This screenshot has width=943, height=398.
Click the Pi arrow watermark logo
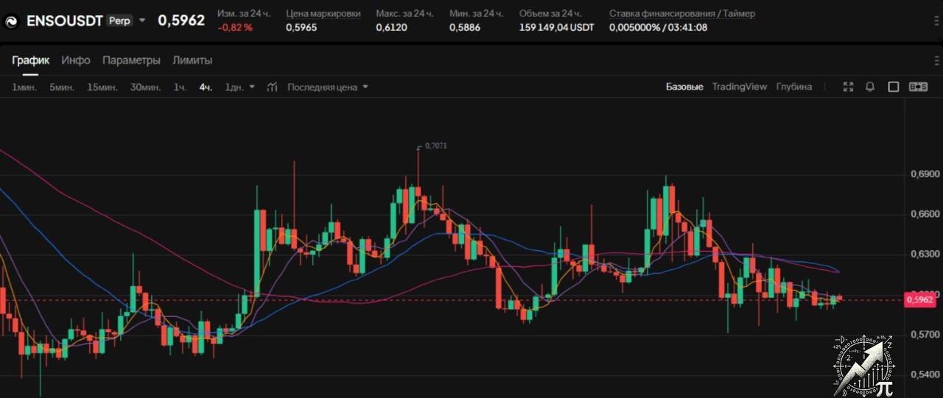(863, 365)
